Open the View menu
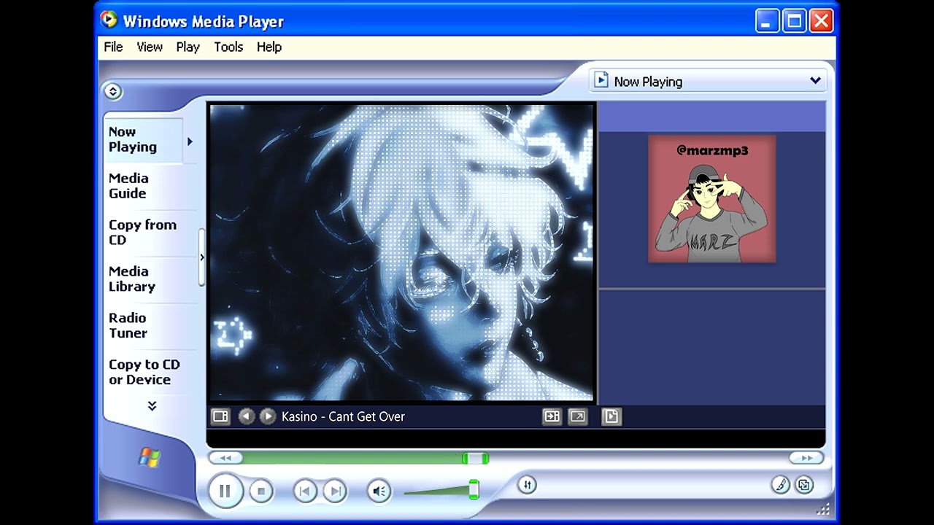This screenshot has width=934, height=525. coord(150,47)
